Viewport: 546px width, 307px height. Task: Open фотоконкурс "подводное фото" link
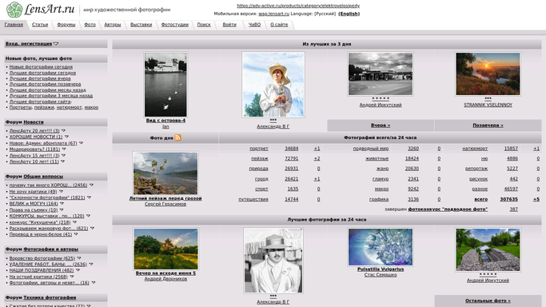click(x=448, y=209)
